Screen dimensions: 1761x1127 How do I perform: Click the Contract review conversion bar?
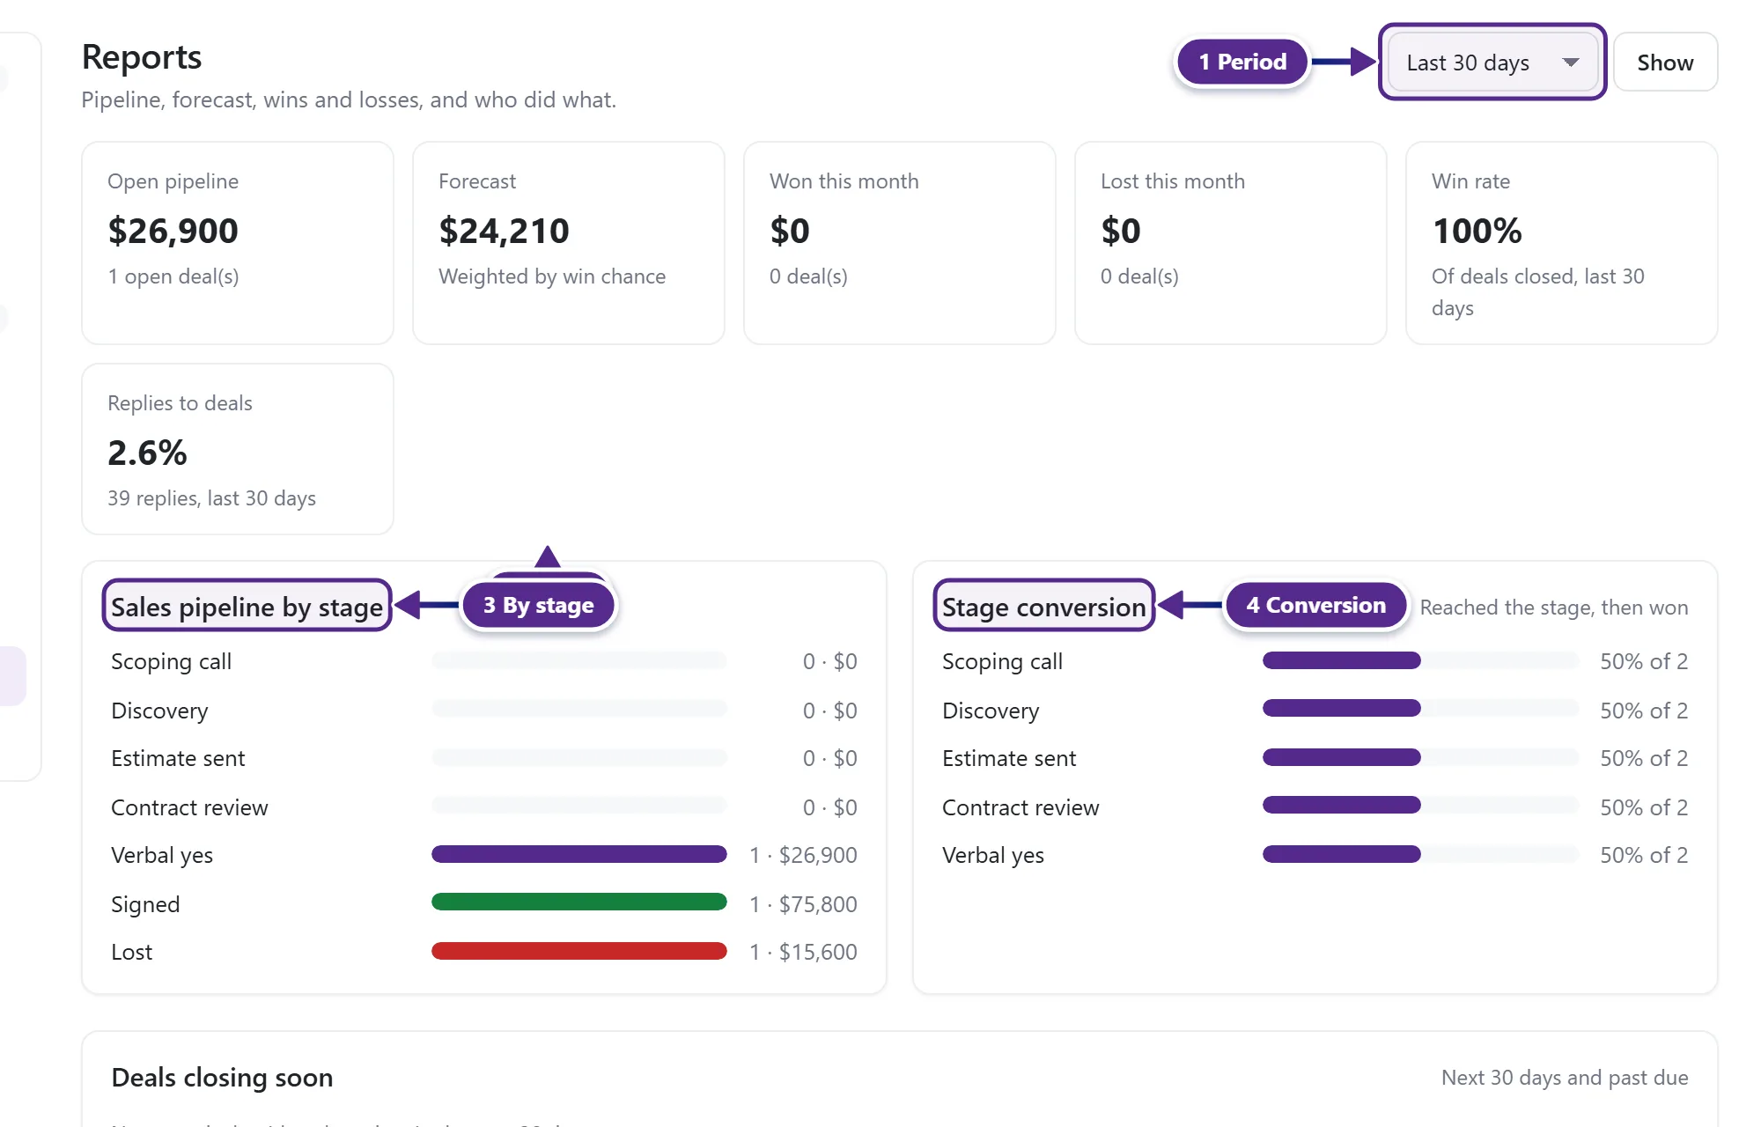[x=1421, y=805]
